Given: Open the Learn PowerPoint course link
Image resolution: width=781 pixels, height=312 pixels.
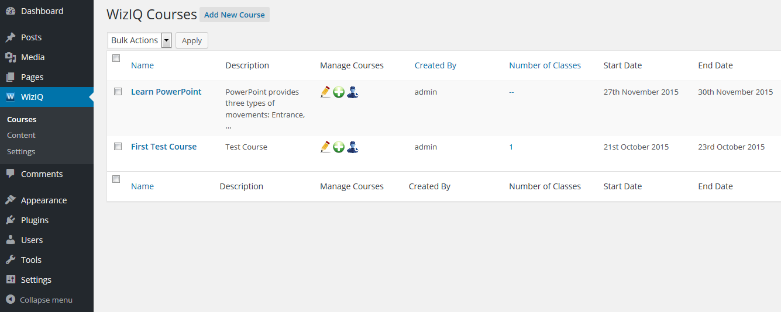Looking at the screenshot, I should coord(166,92).
